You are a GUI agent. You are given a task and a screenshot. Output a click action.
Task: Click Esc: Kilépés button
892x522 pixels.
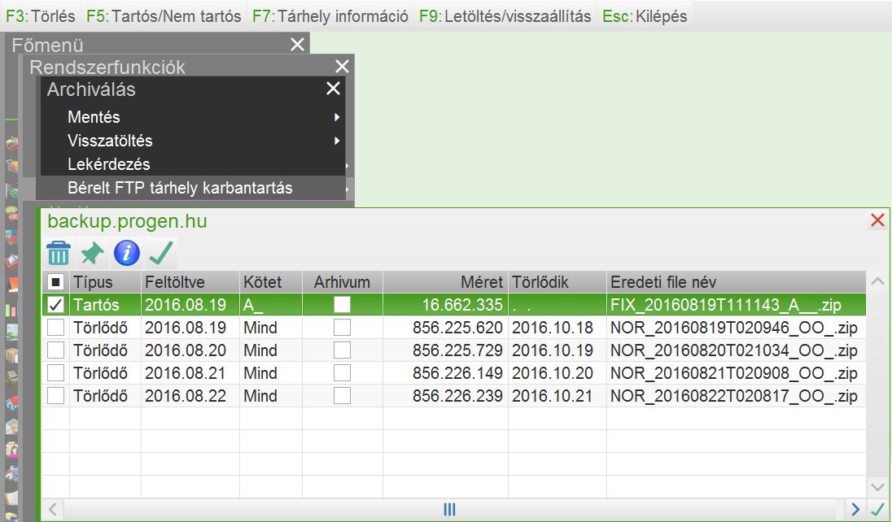pos(645,16)
